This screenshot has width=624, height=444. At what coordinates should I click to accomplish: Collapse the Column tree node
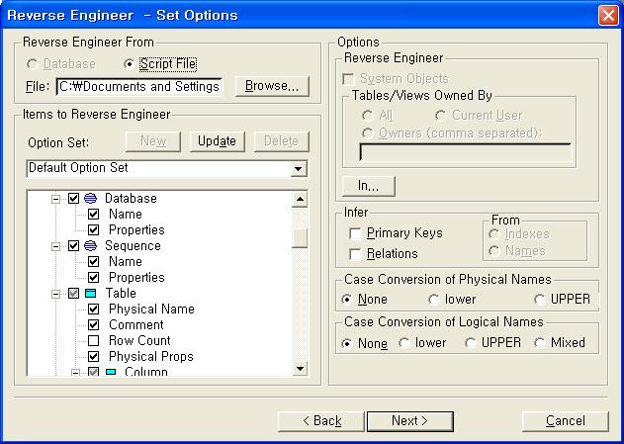pyautogui.click(x=75, y=373)
